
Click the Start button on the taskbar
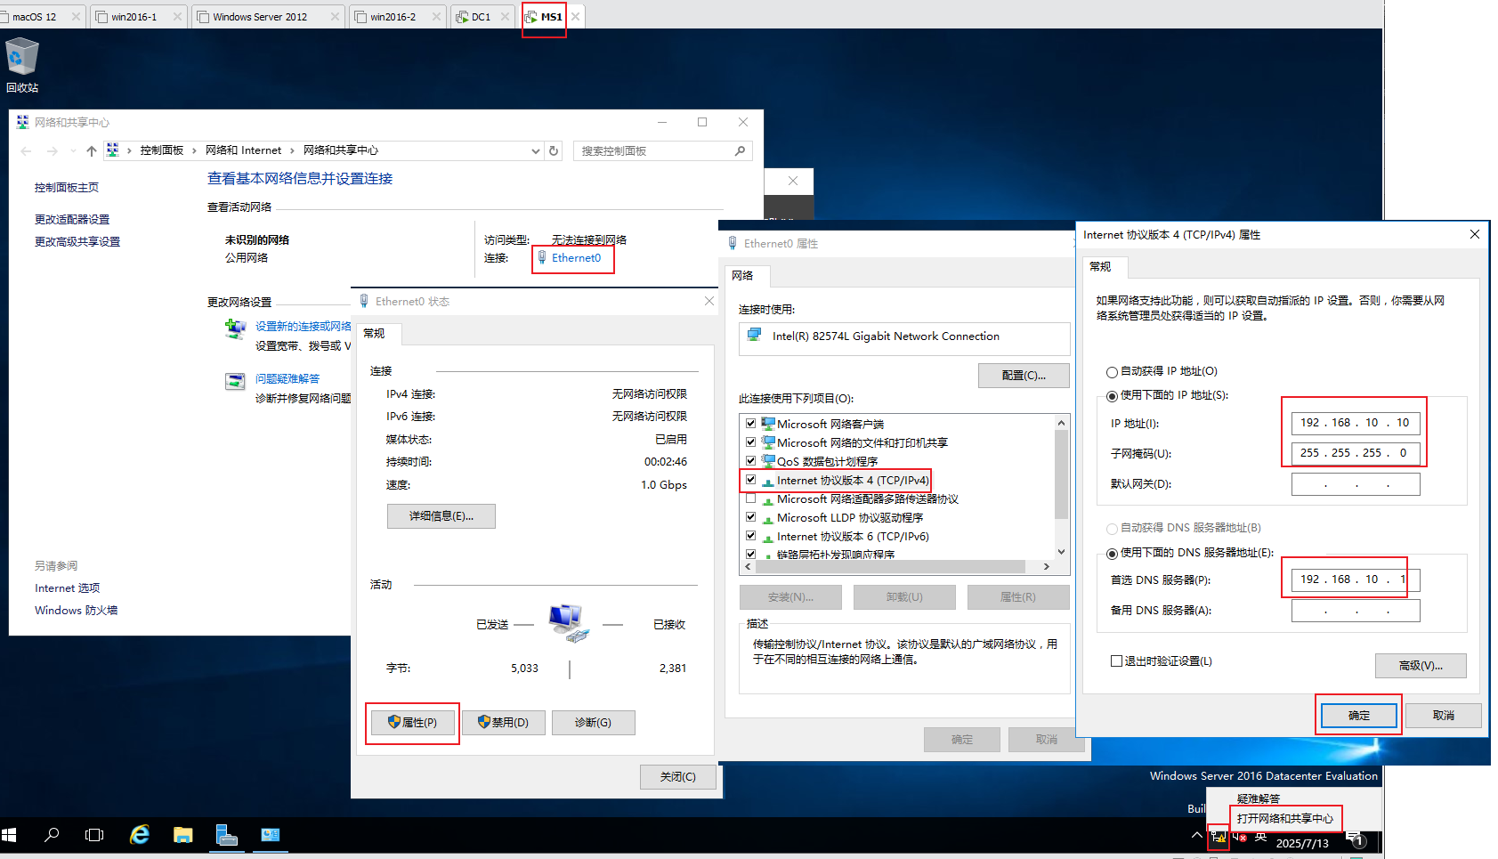pyautogui.click(x=10, y=835)
